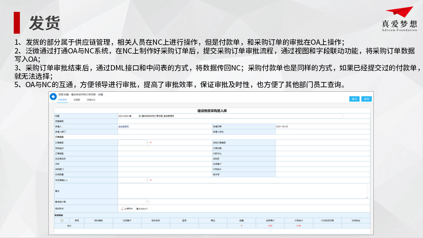Click the 采购组织 field label
The width and height of the screenshot is (423, 238).
tap(59, 148)
